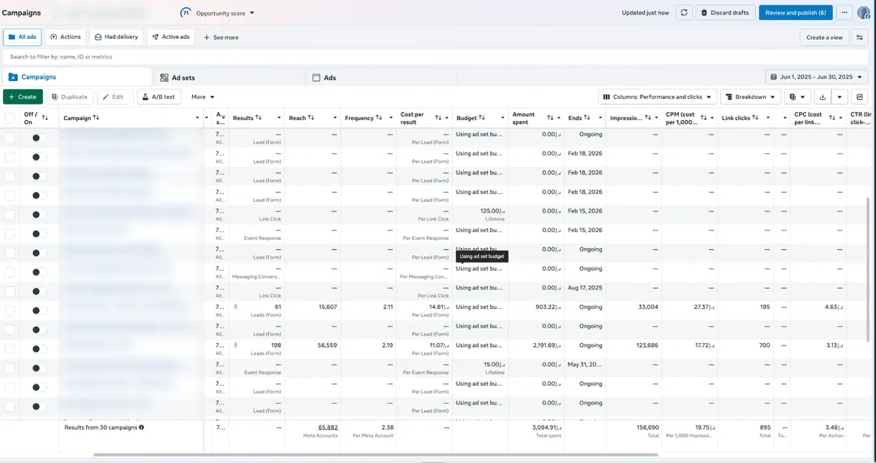Click the Opportunity score circle 71
Viewport: 876px width, 463px height.
(x=186, y=13)
